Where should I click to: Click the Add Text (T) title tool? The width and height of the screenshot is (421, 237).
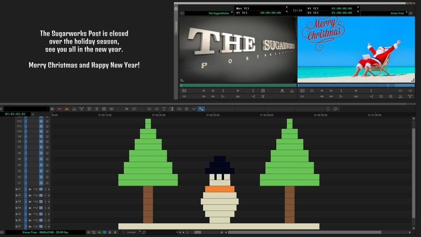(164, 109)
